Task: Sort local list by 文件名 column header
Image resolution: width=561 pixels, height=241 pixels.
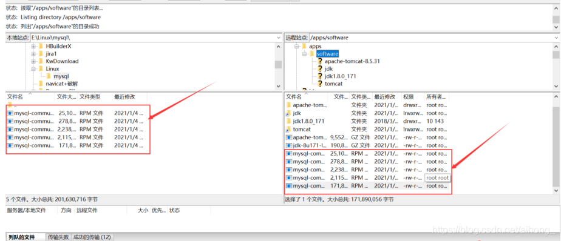Action: [30, 96]
